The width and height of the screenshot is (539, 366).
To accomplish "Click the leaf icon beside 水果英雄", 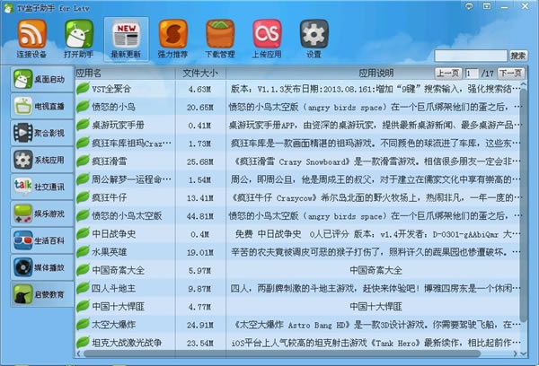I will 83,251.
